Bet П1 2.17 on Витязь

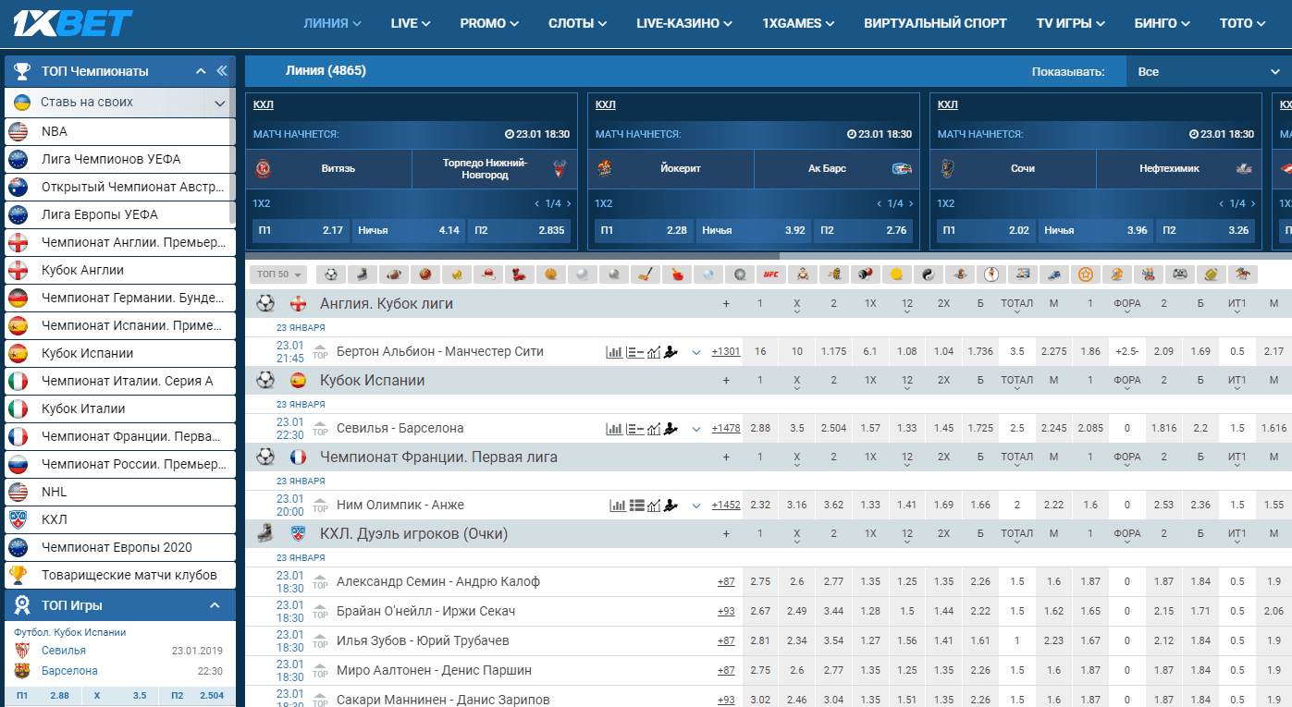tap(301, 230)
